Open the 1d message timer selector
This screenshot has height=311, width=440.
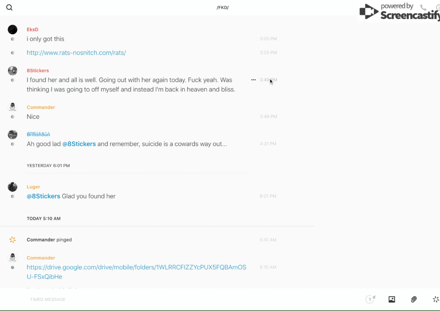(370, 299)
